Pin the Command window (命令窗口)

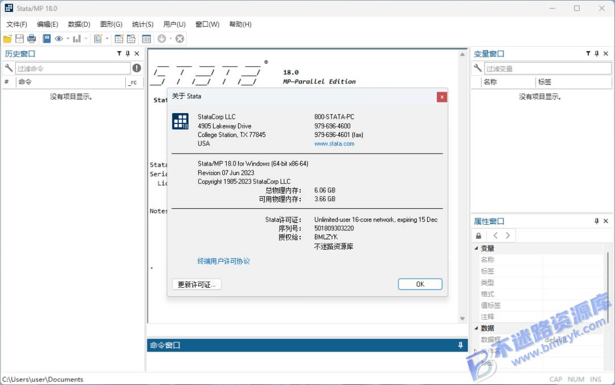pos(461,345)
